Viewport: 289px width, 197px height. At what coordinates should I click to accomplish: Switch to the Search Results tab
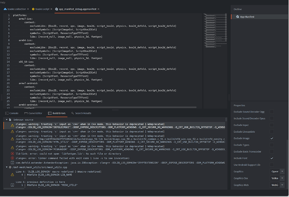coord(81,113)
